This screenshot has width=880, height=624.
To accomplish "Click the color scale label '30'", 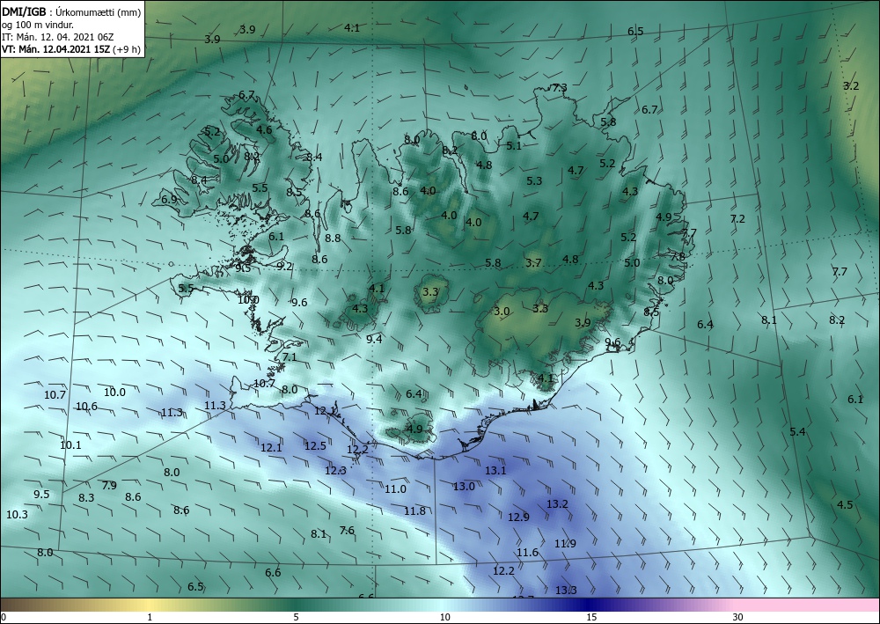I will (x=738, y=617).
